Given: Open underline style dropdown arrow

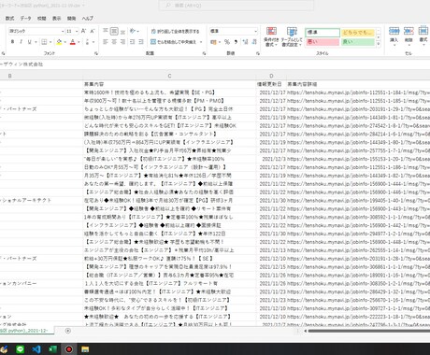Looking at the screenshot, I should [x=36, y=42].
